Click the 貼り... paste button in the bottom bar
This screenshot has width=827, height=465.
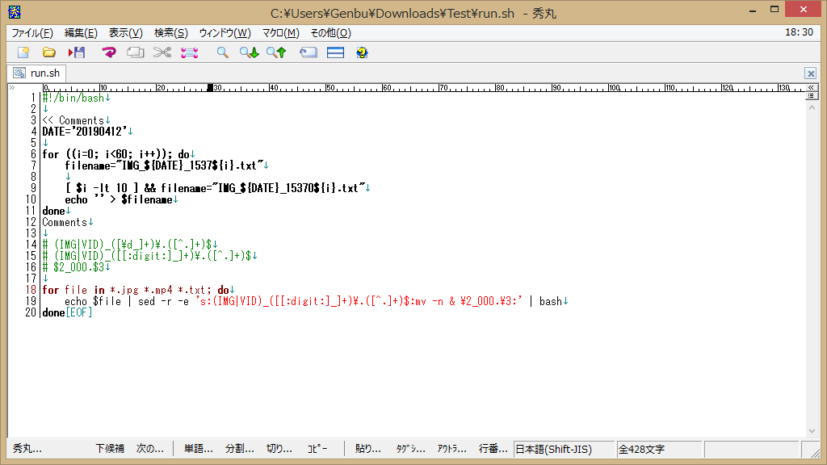click(367, 449)
